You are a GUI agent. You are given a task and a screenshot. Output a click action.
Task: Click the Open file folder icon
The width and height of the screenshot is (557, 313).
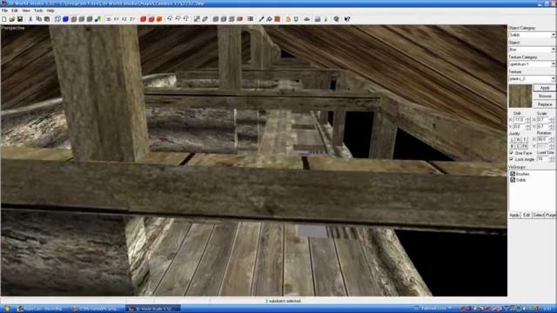tap(12, 19)
